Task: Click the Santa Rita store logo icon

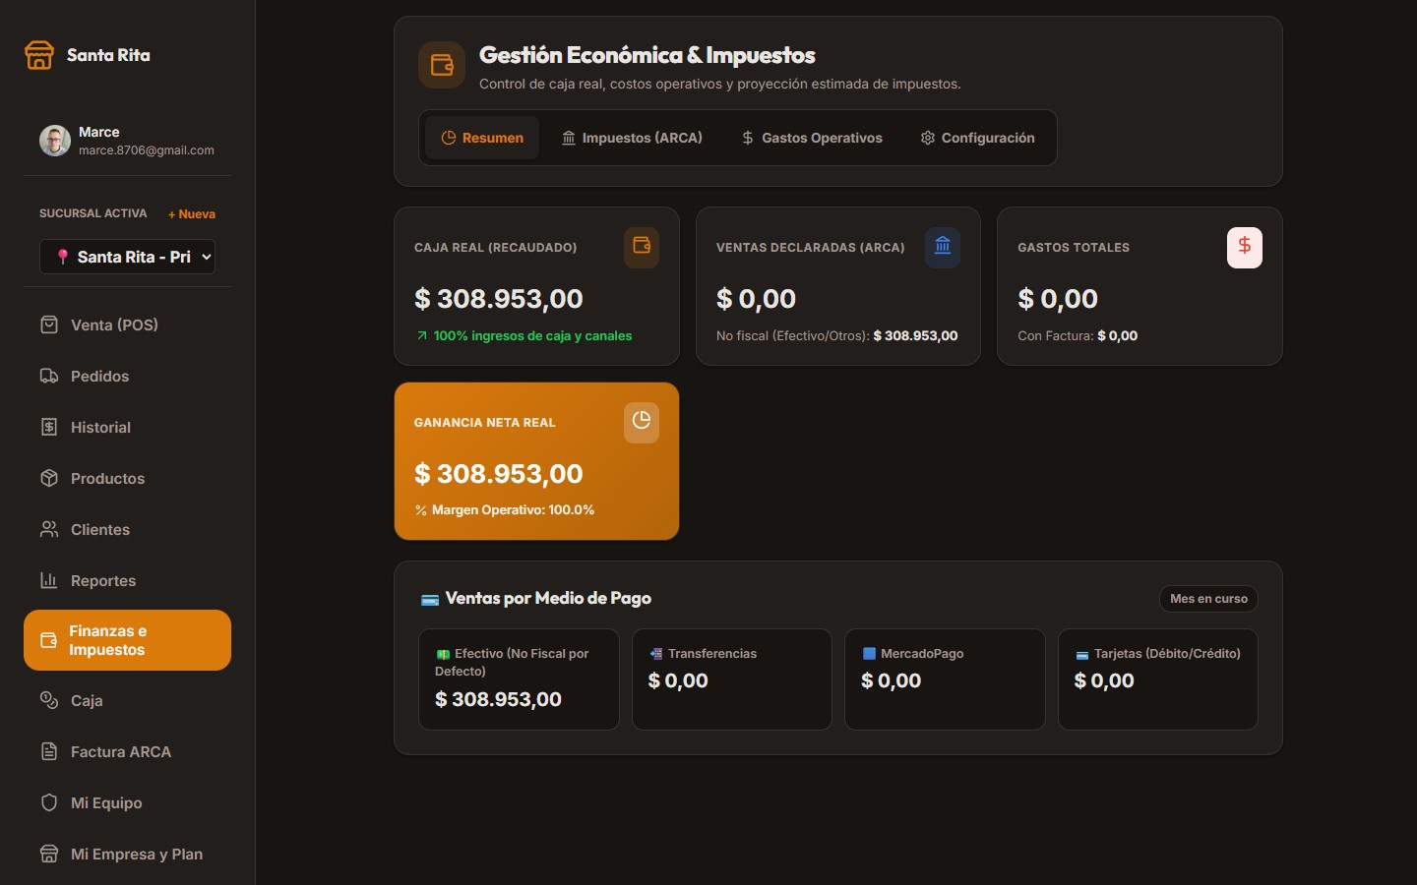Action: (x=39, y=55)
